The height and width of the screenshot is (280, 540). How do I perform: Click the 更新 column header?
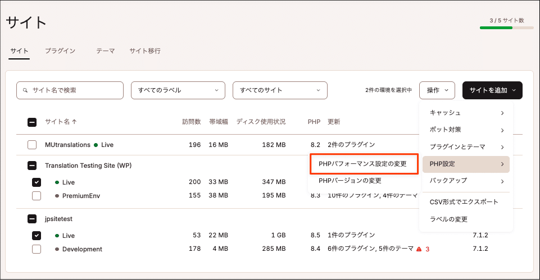pyautogui.click(x=334, y=122)
